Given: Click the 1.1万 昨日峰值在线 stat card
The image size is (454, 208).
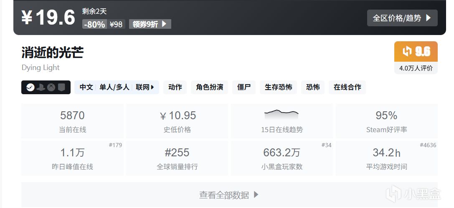Looking at the screenshot, I should pyautogui.click(x=72, y=158).
